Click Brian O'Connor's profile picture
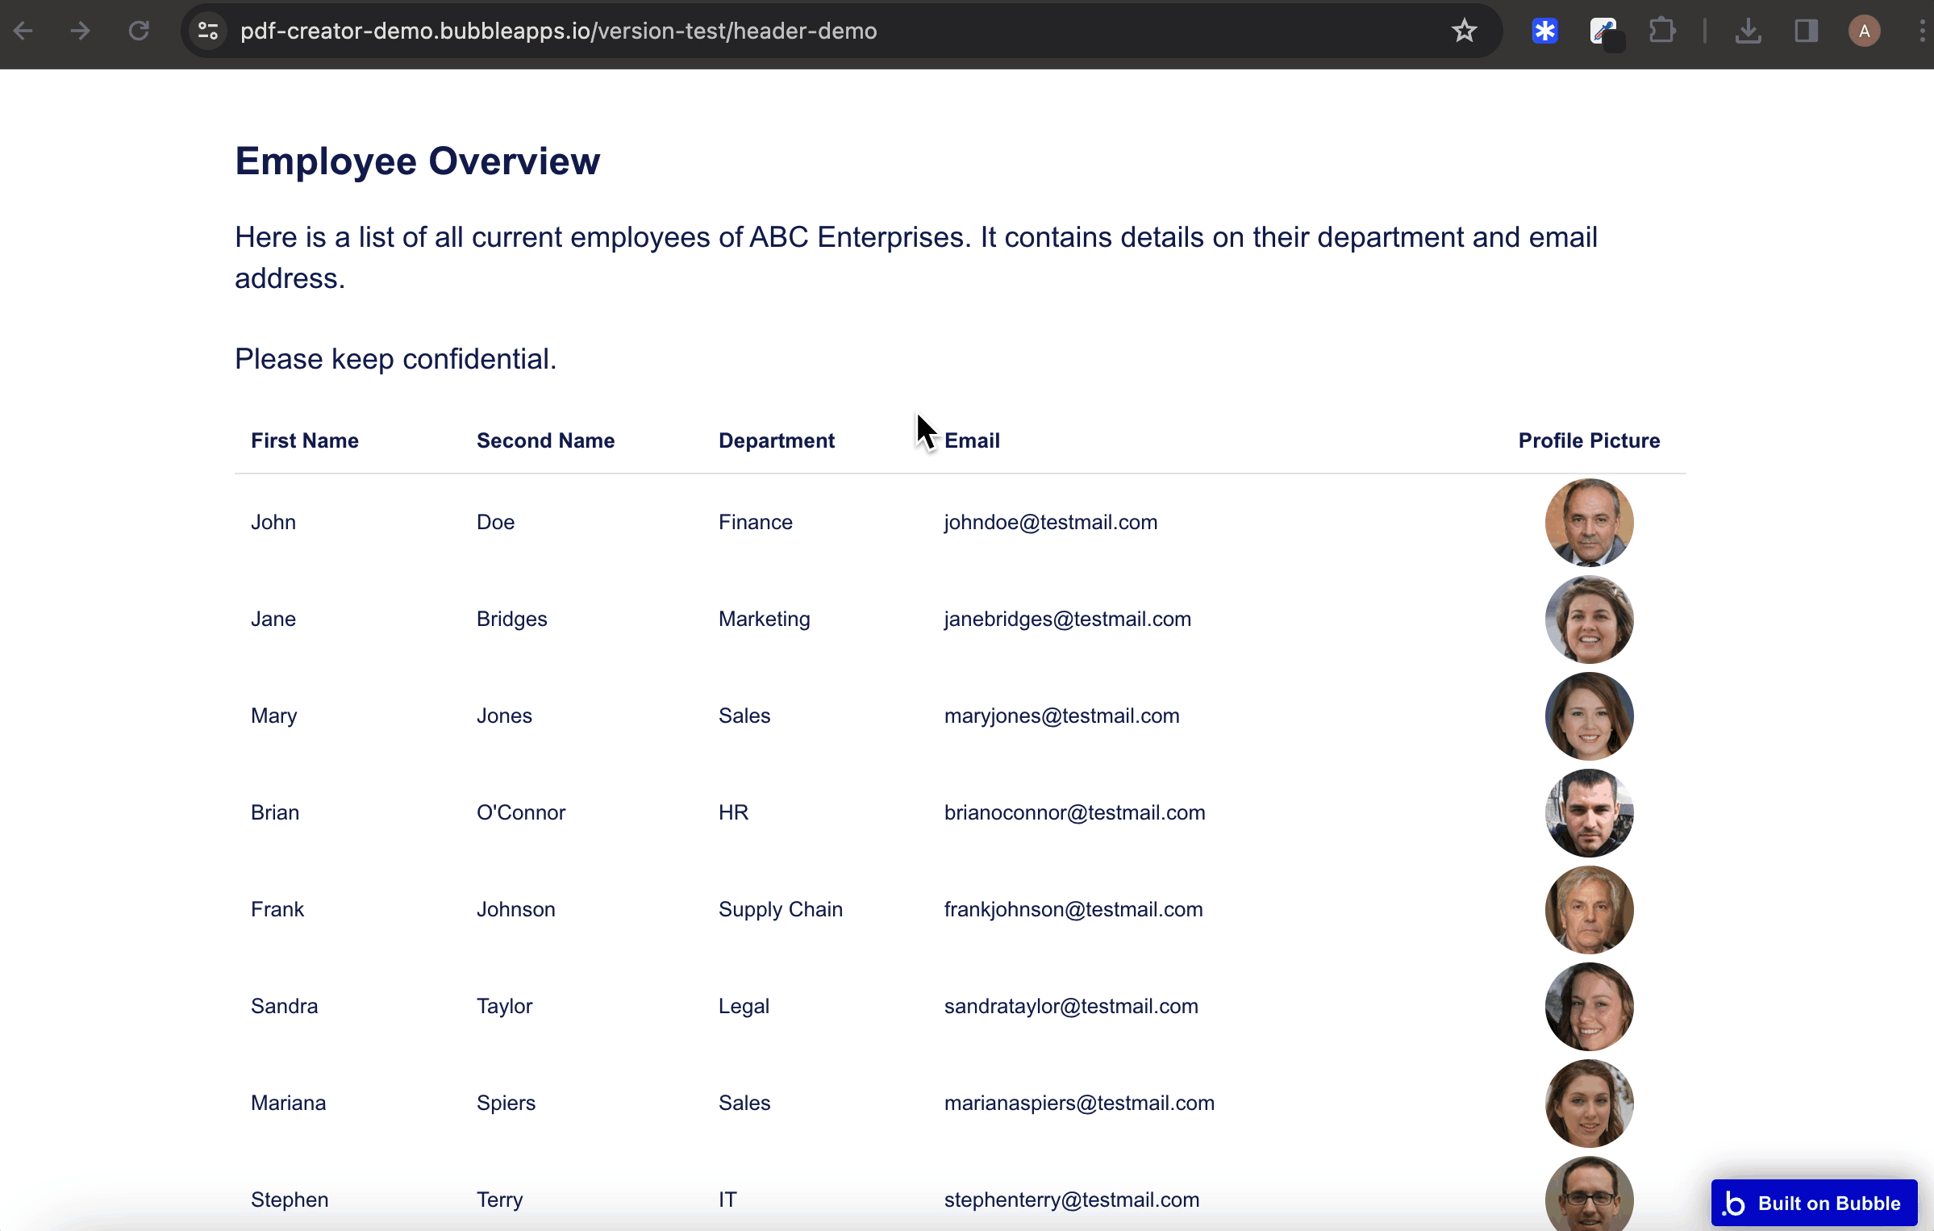Screen dimensions: 1934x1231 1589,813
